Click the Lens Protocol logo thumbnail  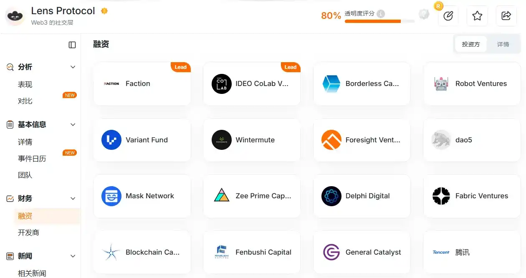point(15,15)
